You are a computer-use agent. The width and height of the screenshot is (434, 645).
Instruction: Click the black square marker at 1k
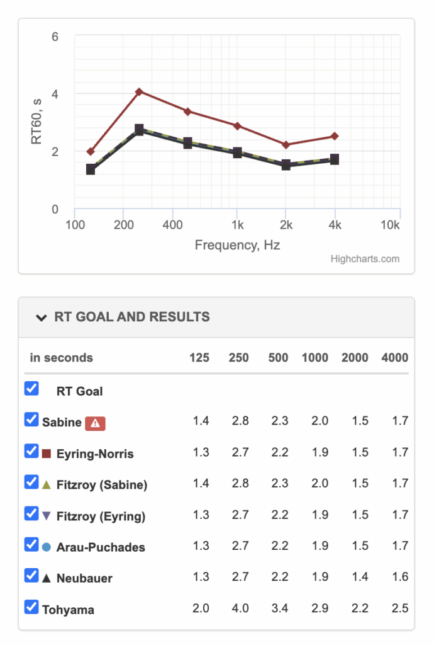pos(237,152)
